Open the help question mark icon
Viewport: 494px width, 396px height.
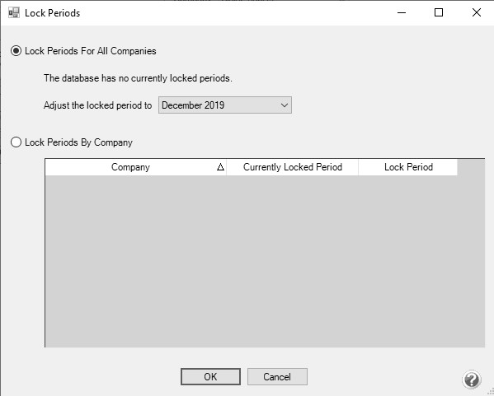[472, 380]
